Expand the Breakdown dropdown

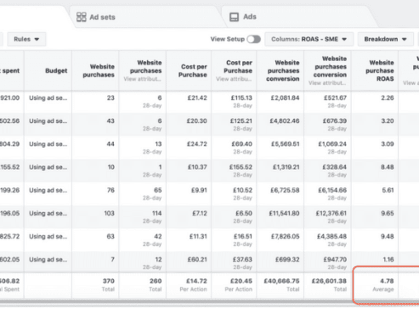385,39
